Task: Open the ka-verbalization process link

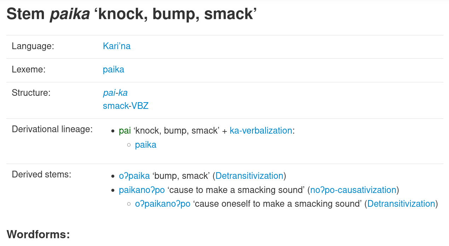Action: pyautogui.click(x=261, y=131)
